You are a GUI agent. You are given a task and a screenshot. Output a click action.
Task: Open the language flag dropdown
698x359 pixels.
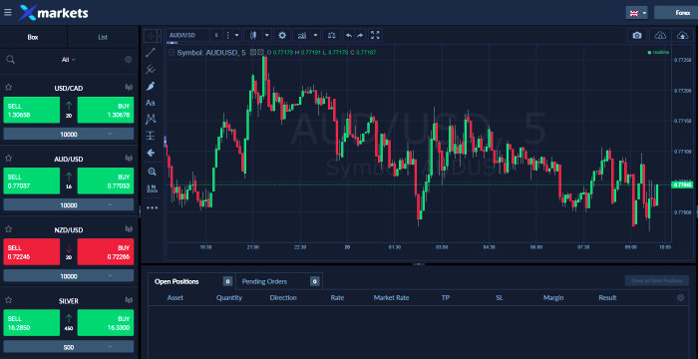(636, 13)
